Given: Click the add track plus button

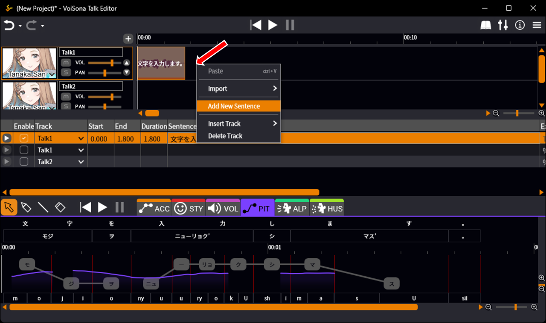Looking at the screenshot, I should coord(128,39).
